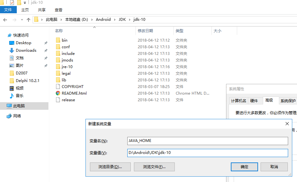The width and height of the screenshot is (297, 182).
Task: Select 此电脑 in navigation pane
Action: point(24,106)
